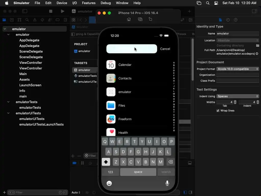This screenshot has width=261, height=196.
Task: Click the Class Prefix text field
Action: 238,81
